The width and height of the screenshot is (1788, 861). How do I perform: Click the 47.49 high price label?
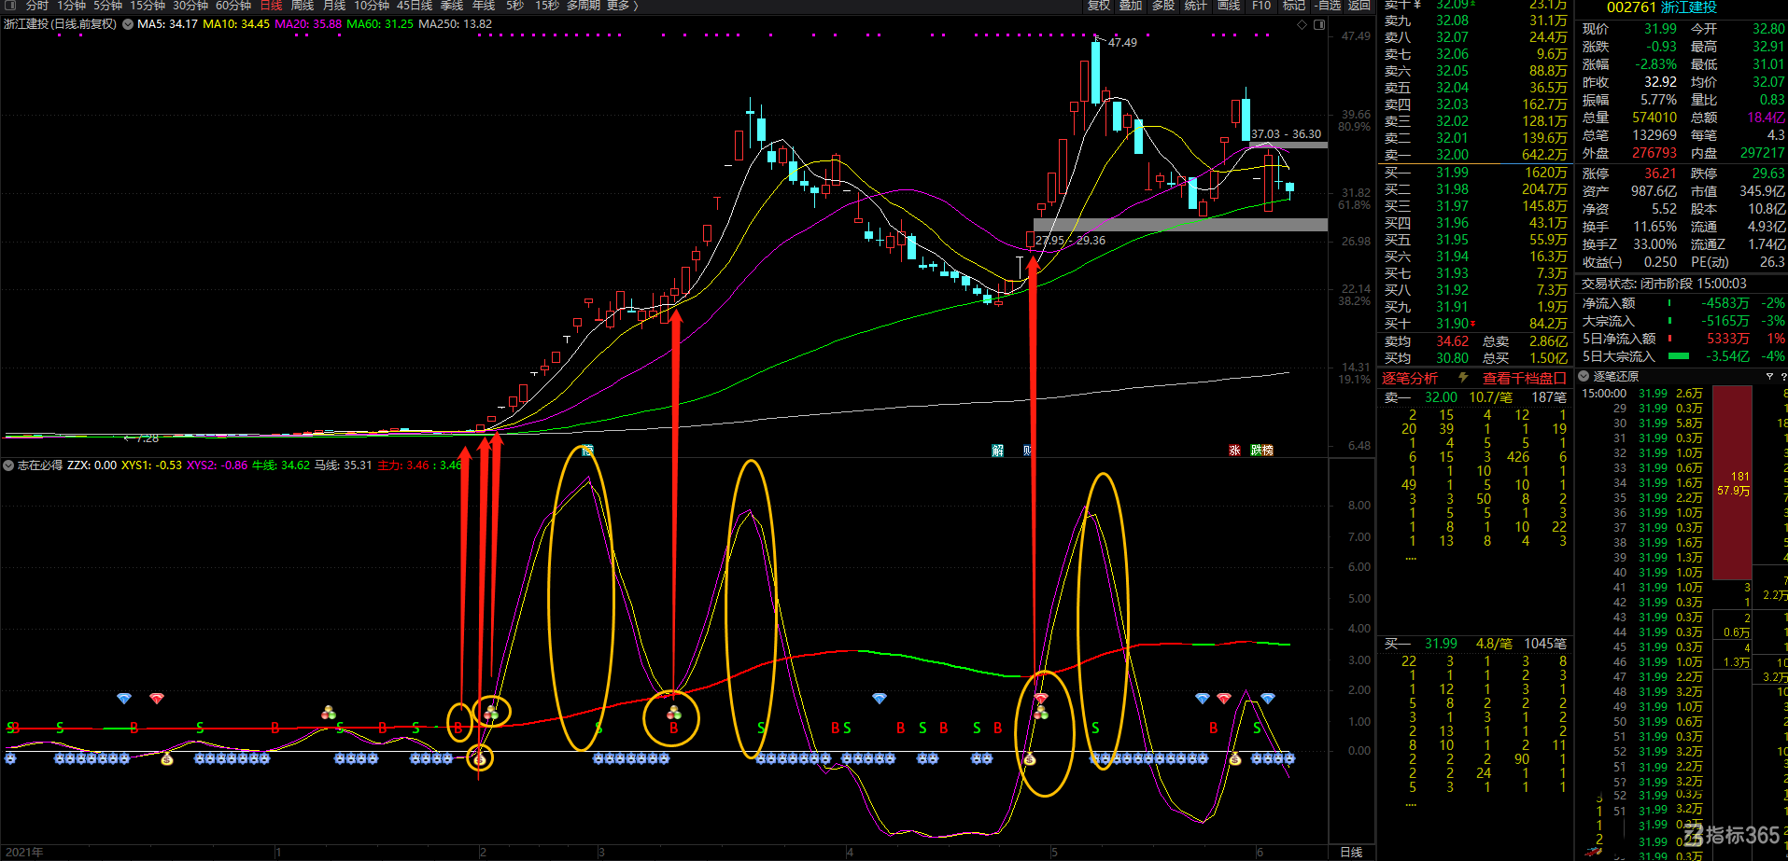[x=1122, y=43]
